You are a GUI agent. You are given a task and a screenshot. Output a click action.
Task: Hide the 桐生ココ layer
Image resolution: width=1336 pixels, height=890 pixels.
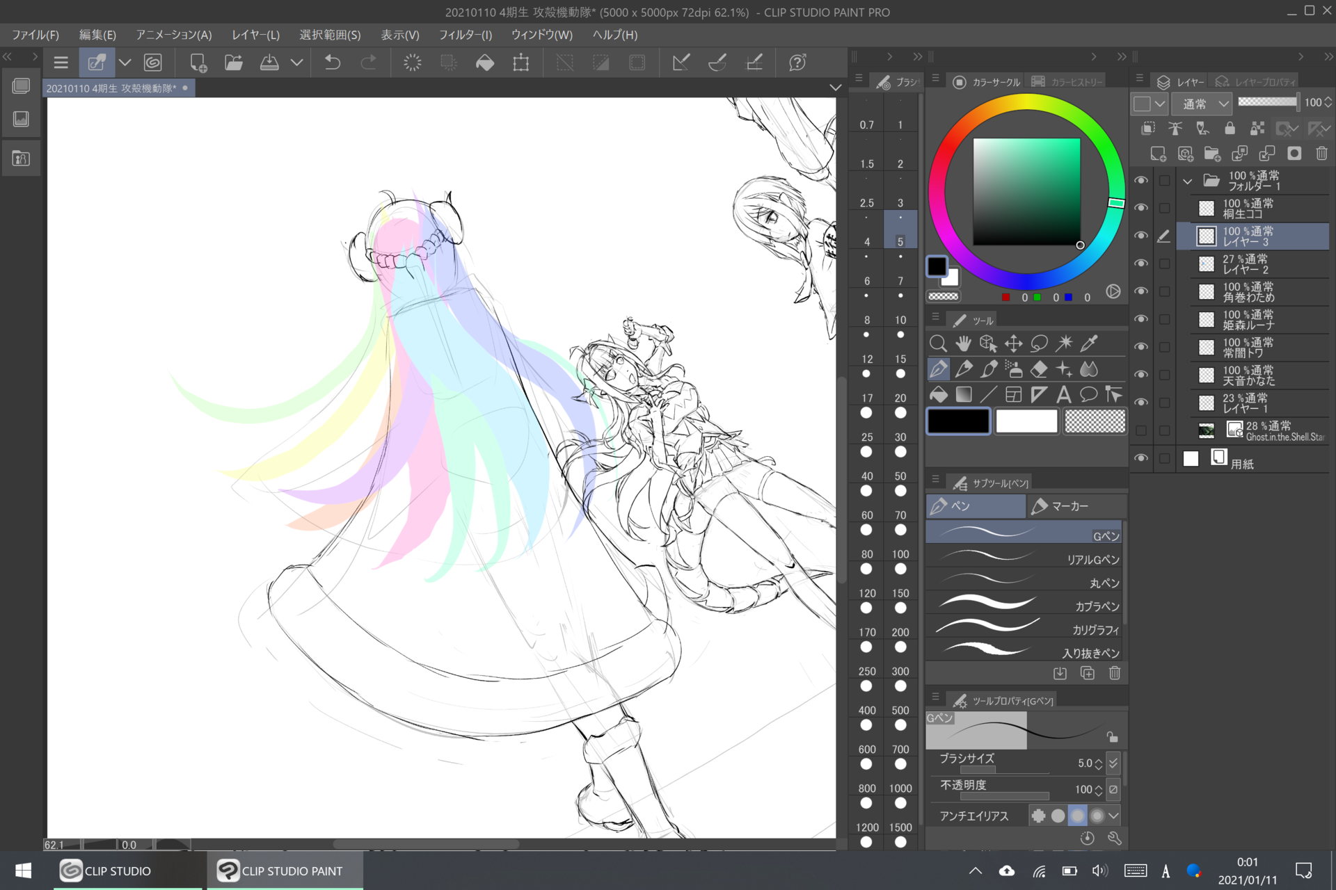point(1141,208)
